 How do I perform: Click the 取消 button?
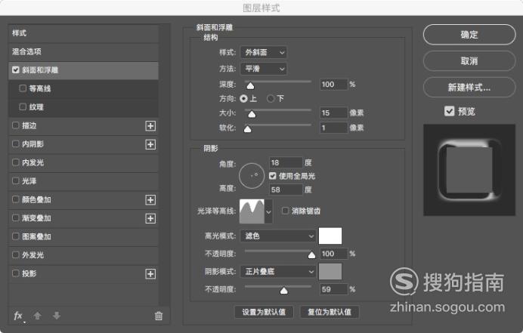[469, 61]
